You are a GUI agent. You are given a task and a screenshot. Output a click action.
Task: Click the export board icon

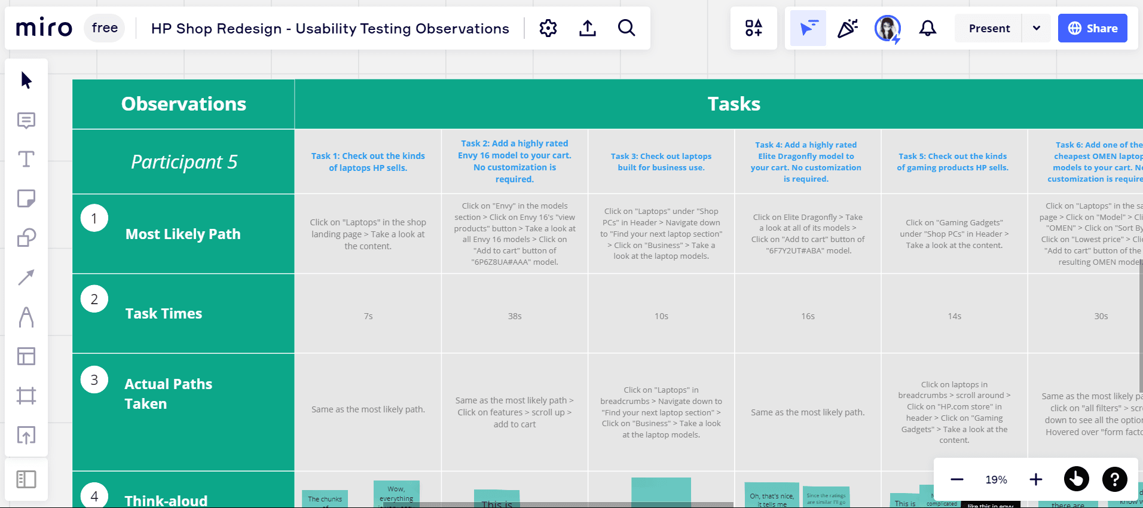(588, 28)
